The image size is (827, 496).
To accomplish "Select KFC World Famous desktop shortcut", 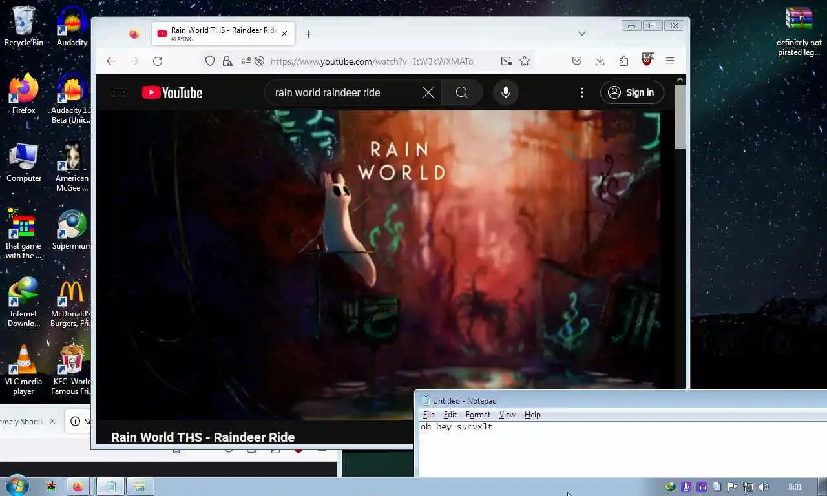I will (71, 370).
